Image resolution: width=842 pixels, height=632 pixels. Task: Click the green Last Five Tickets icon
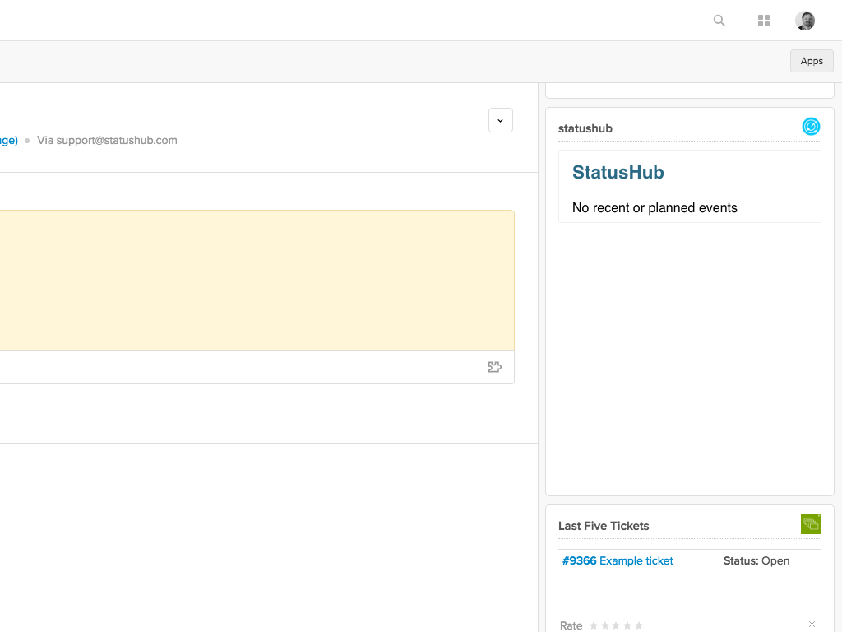[x=811, y=523]
